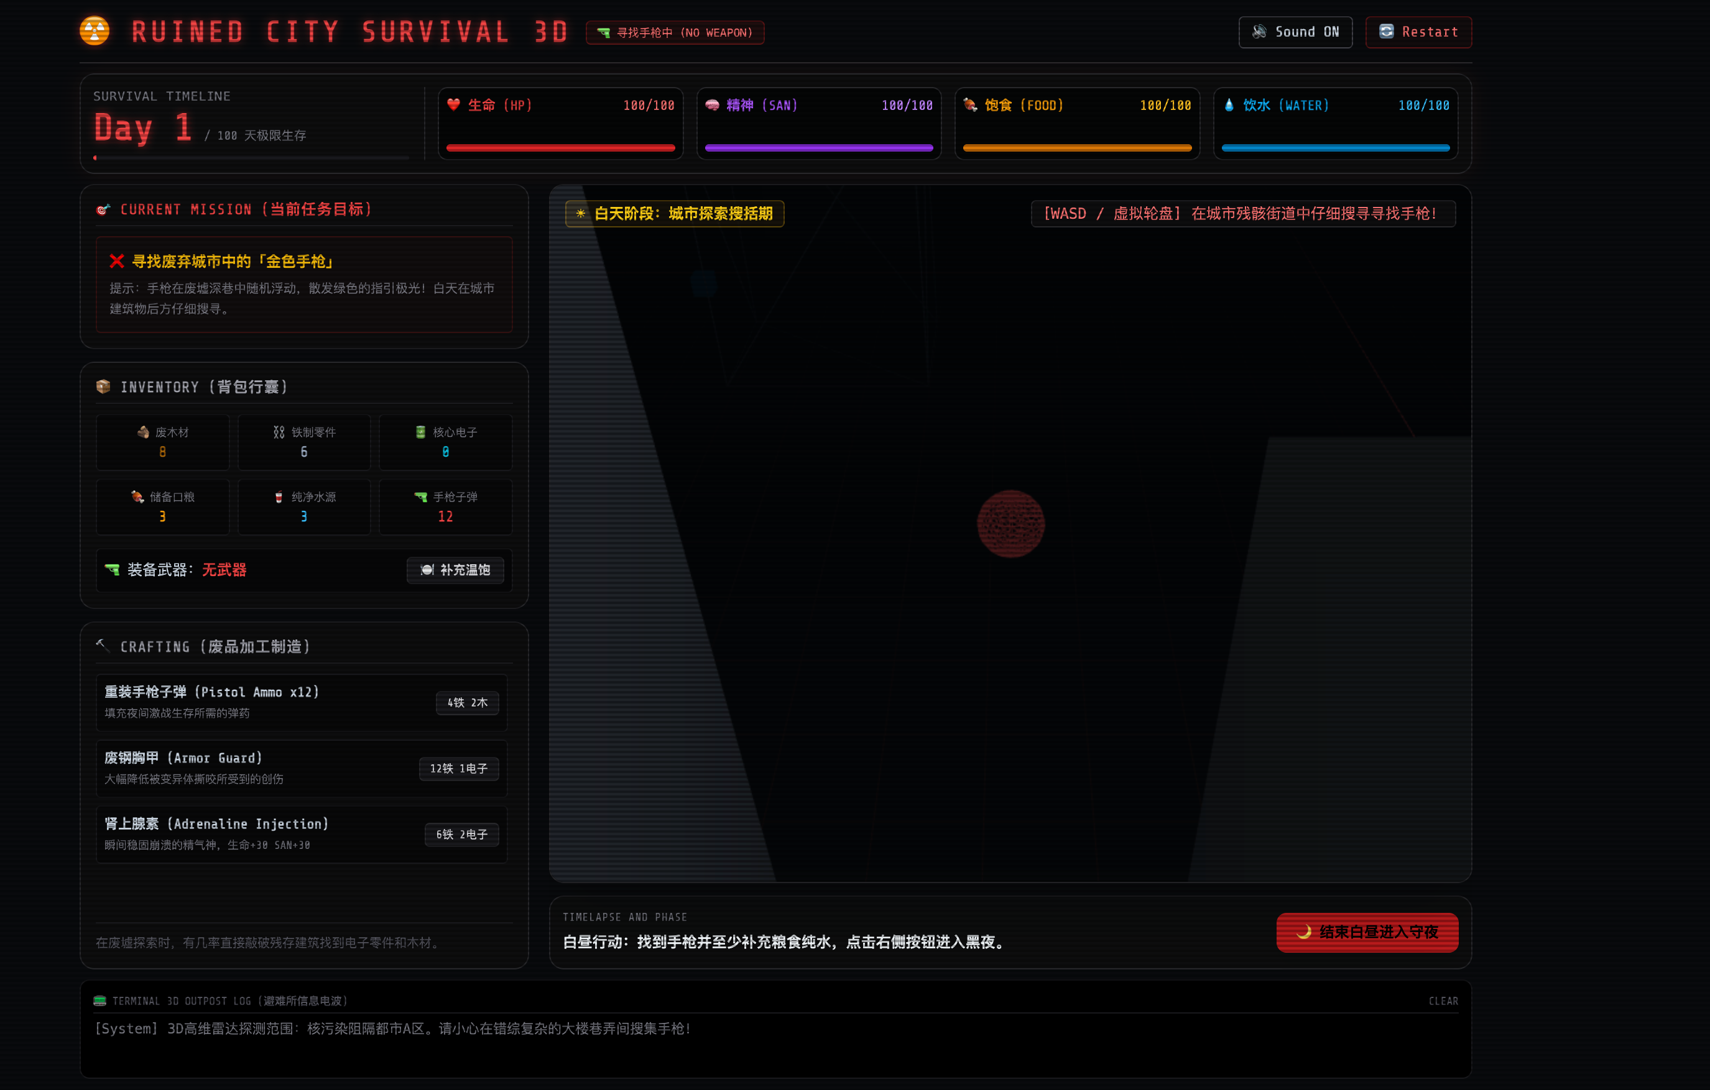
Task: Click the 无武器 equipped weapon text
Action: point(224,570)
